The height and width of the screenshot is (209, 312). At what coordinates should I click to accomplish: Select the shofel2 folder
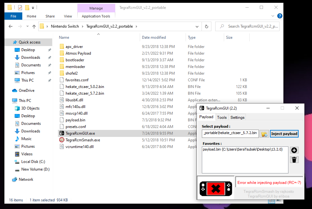(x=71, y=73)
